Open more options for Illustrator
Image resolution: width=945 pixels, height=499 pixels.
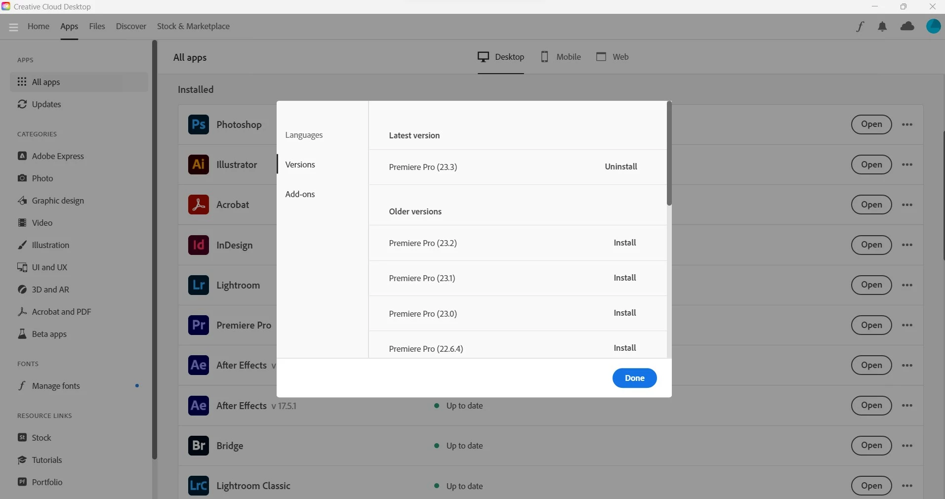point(907,165)
